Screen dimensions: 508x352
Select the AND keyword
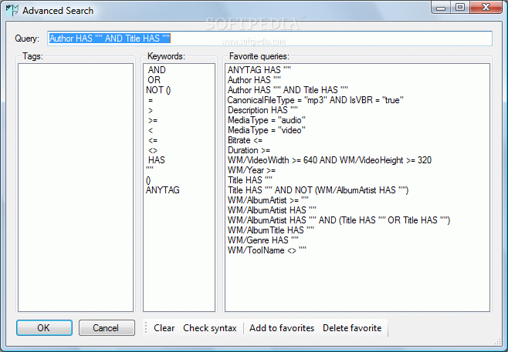pos(157,70)
